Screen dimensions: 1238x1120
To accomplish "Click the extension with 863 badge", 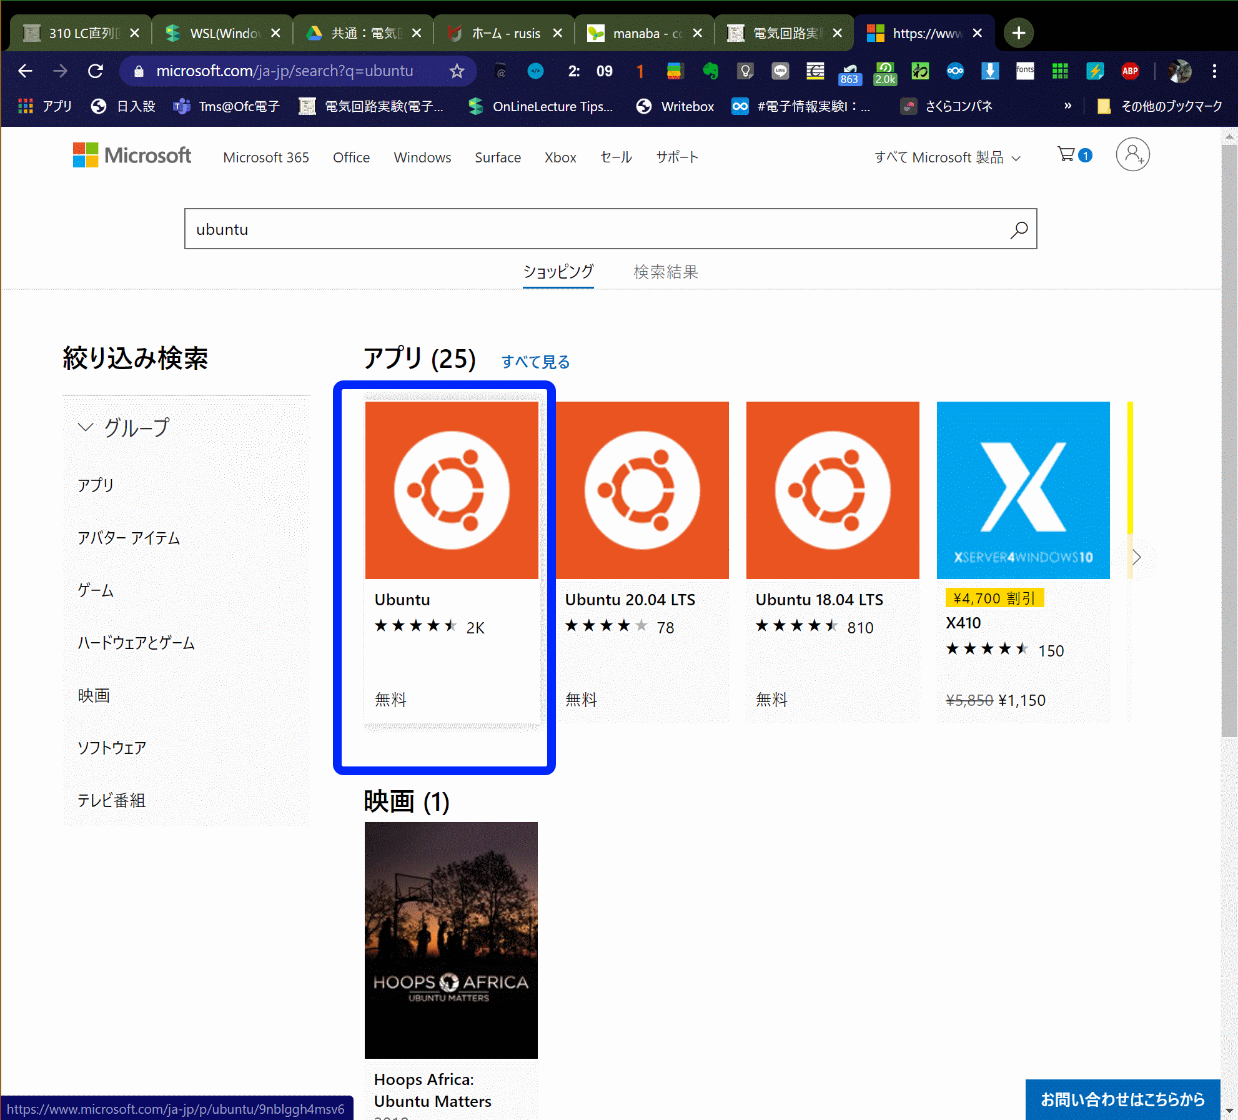I will (x=850, y=73).
